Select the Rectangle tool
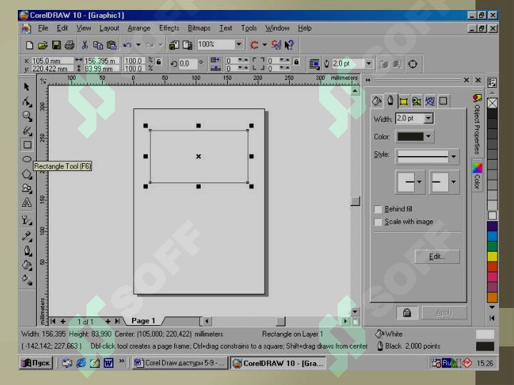 pyautogui.click(x=27, y=145)
